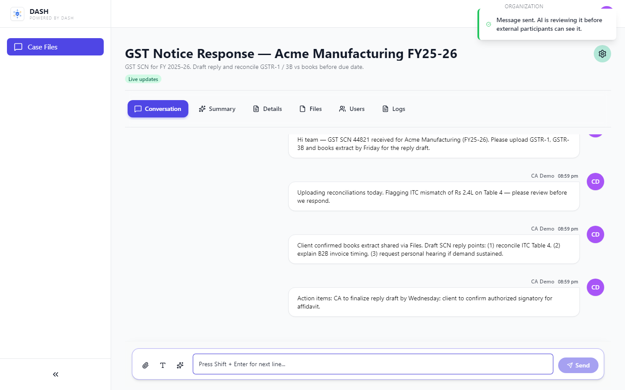
Task: Click the 'CA Demo' name above the books extract message
Action: (543, 229)
